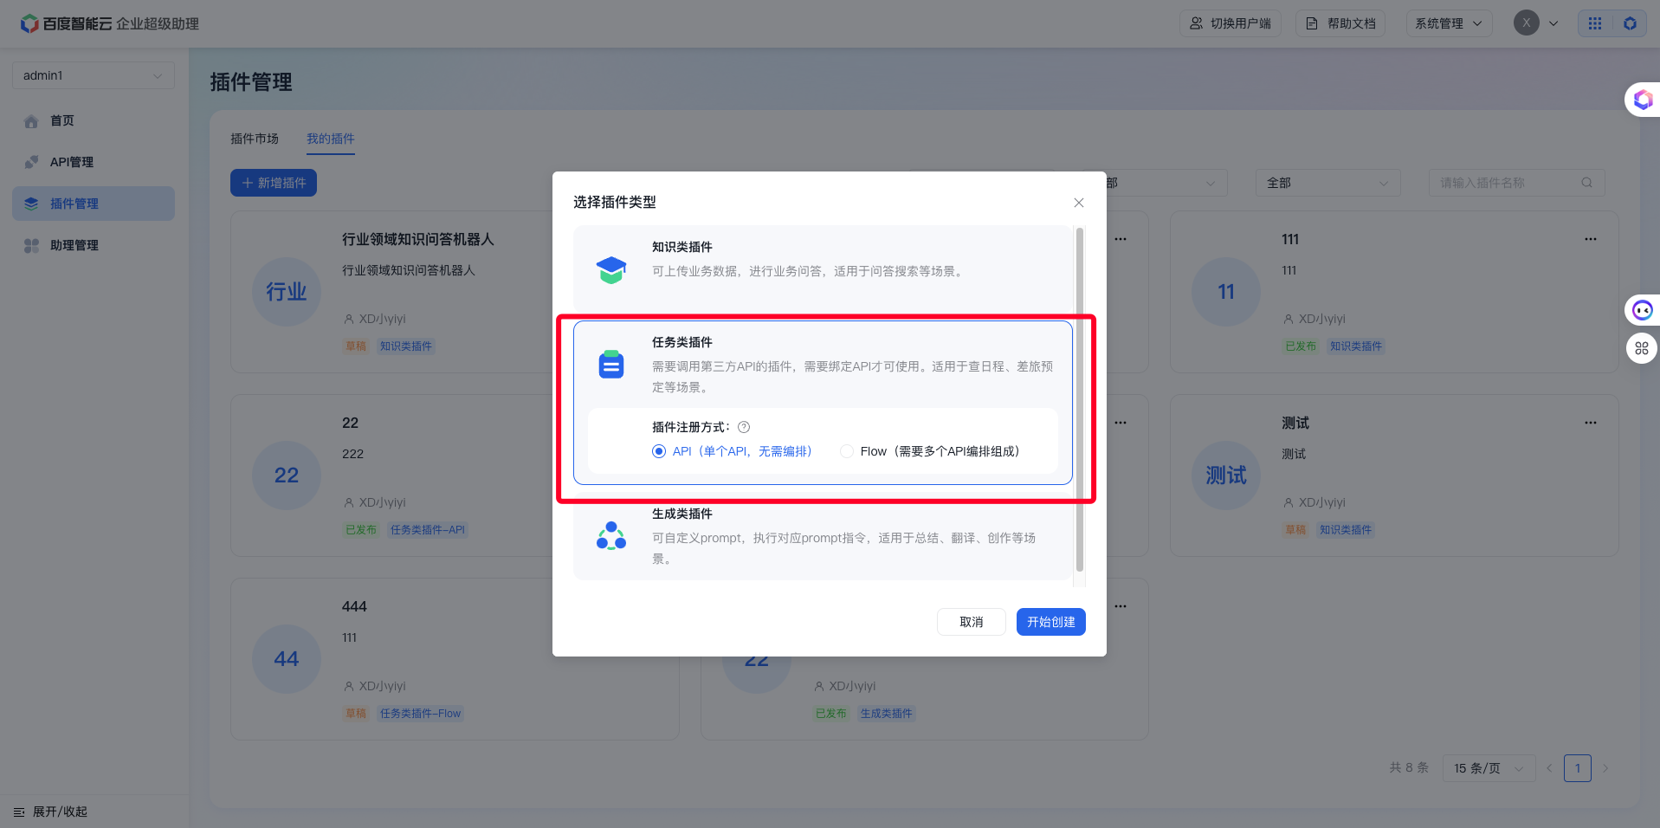Click the next page arrow
Image resolution: width=1660 pixels, height=828 pixels.
[1605, 768]
